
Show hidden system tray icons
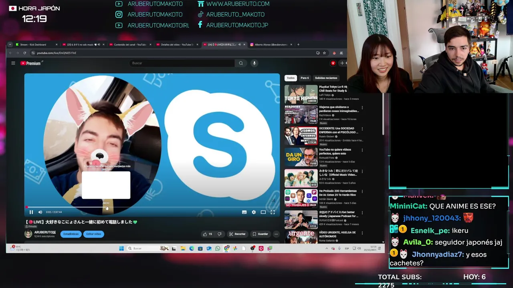(x=327, y=248)
